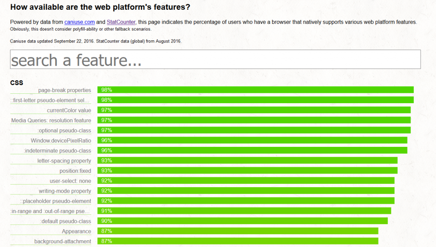Open the page-break properties feature
436x247 pixels.
click(64, 90)
